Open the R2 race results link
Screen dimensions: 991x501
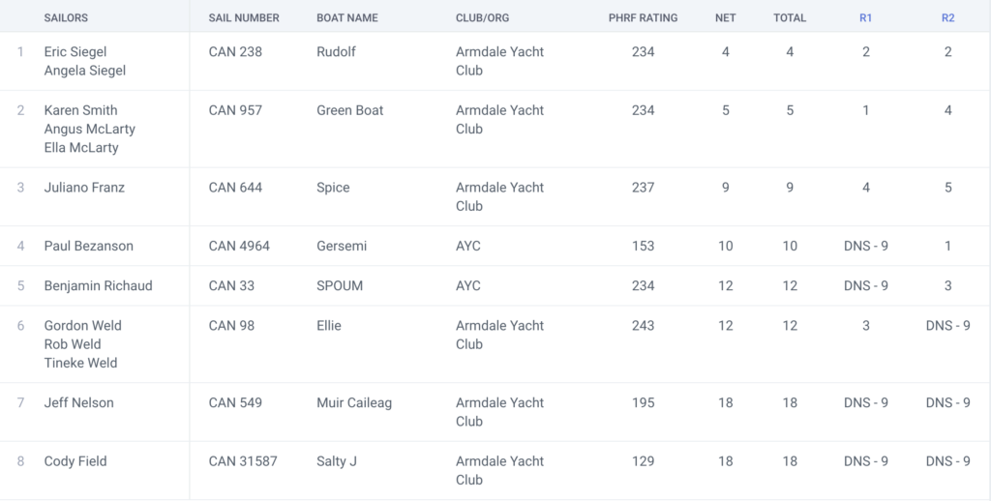point(947,17)
